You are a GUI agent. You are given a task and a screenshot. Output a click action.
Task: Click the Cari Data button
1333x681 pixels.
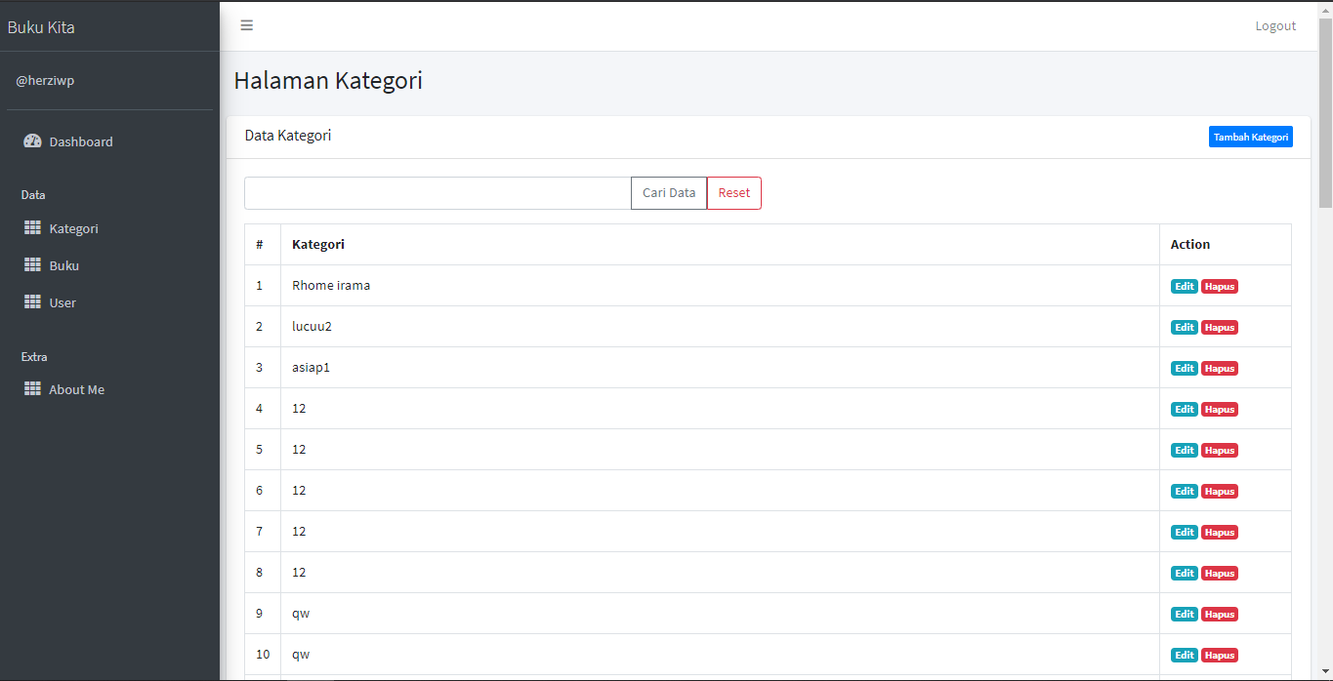[669, 193]
